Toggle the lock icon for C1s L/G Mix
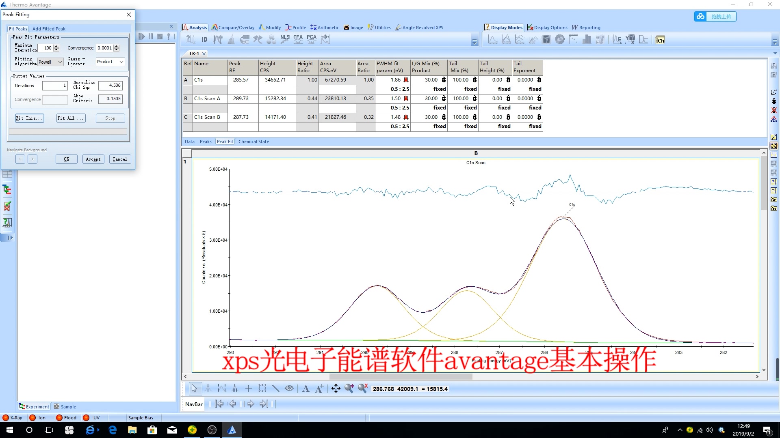 click(444, 80)
